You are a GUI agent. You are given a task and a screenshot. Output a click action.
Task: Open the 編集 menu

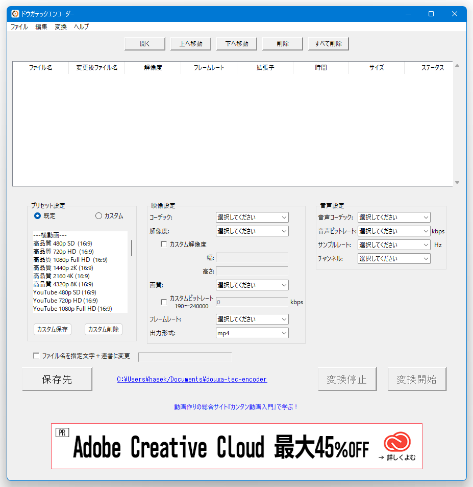[x=41, y=26]
